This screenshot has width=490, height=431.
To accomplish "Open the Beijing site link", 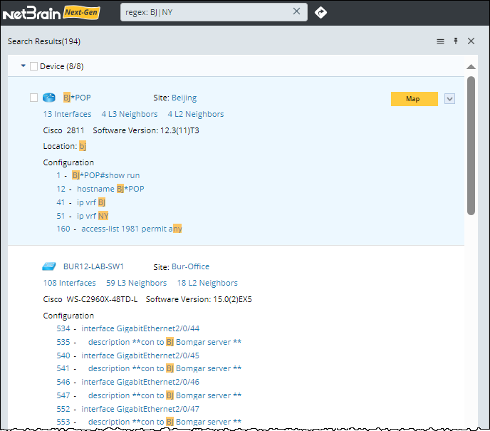I will tap(184, 98).
